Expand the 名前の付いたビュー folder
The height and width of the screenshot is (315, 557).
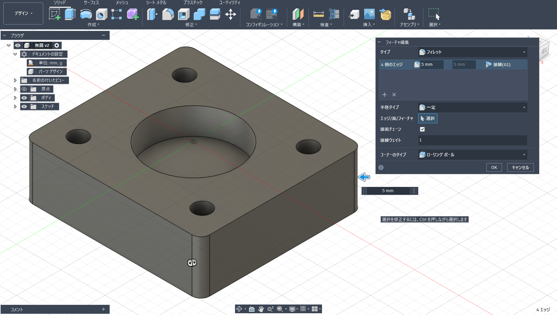coord(15,80)
